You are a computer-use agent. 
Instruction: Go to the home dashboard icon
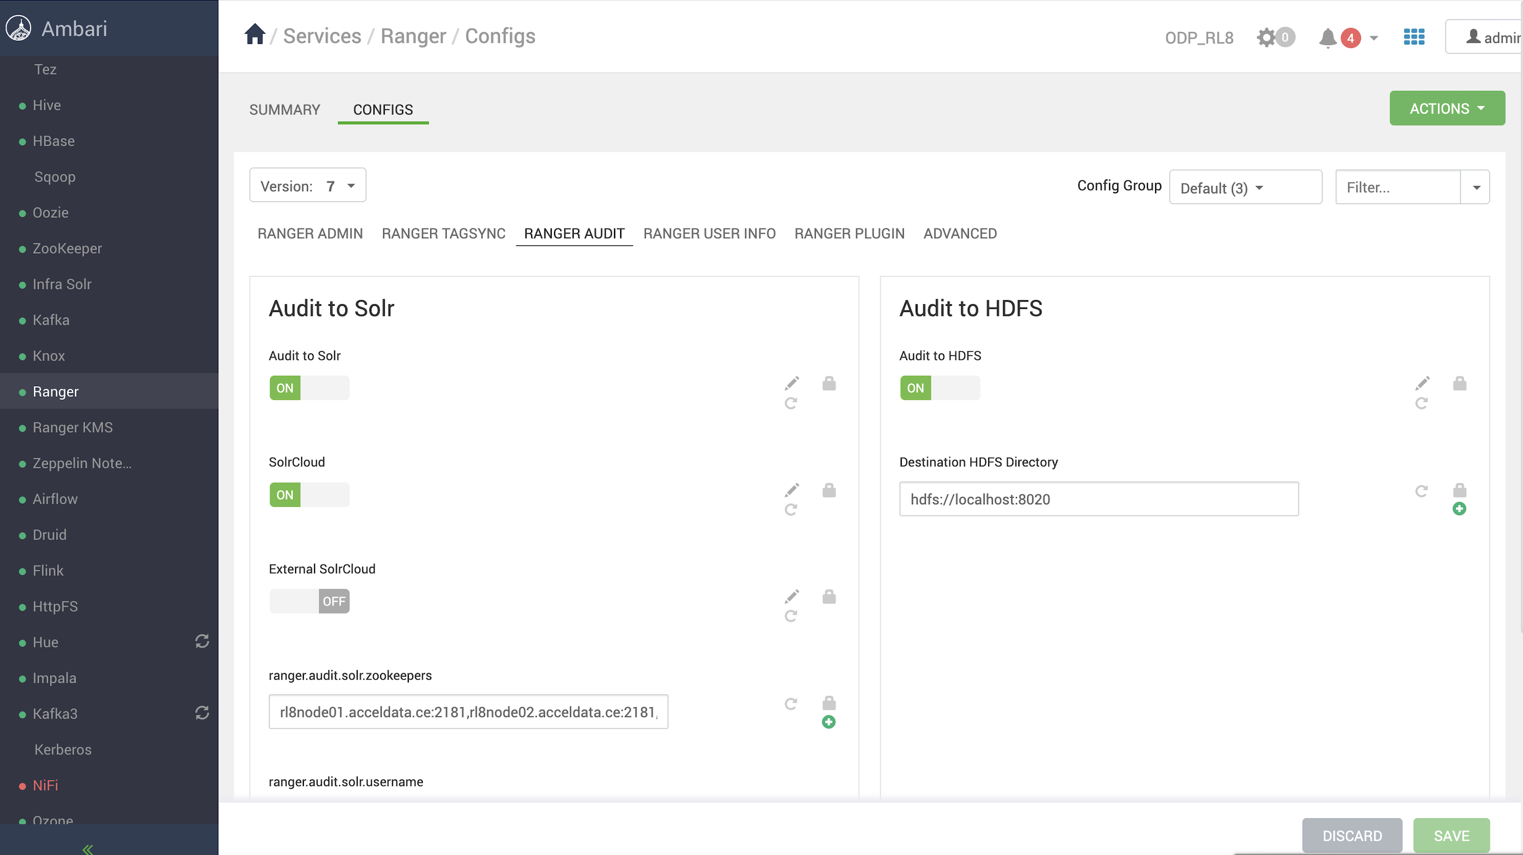pos(255,34)
